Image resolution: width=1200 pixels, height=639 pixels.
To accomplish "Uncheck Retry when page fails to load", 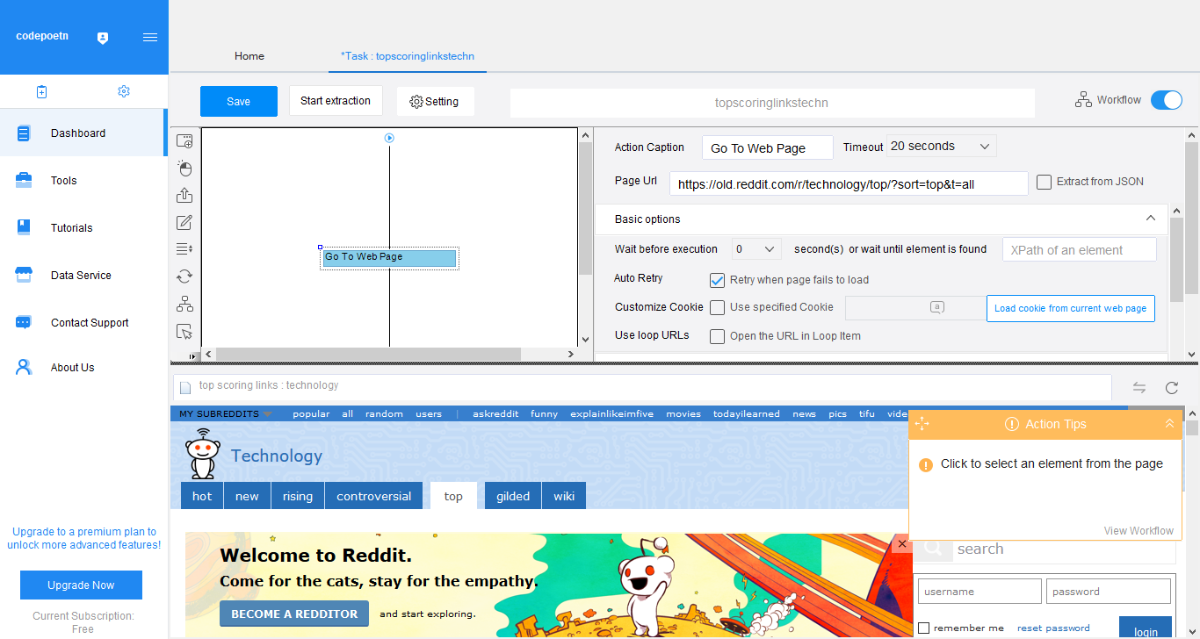I will click(717, 280).
